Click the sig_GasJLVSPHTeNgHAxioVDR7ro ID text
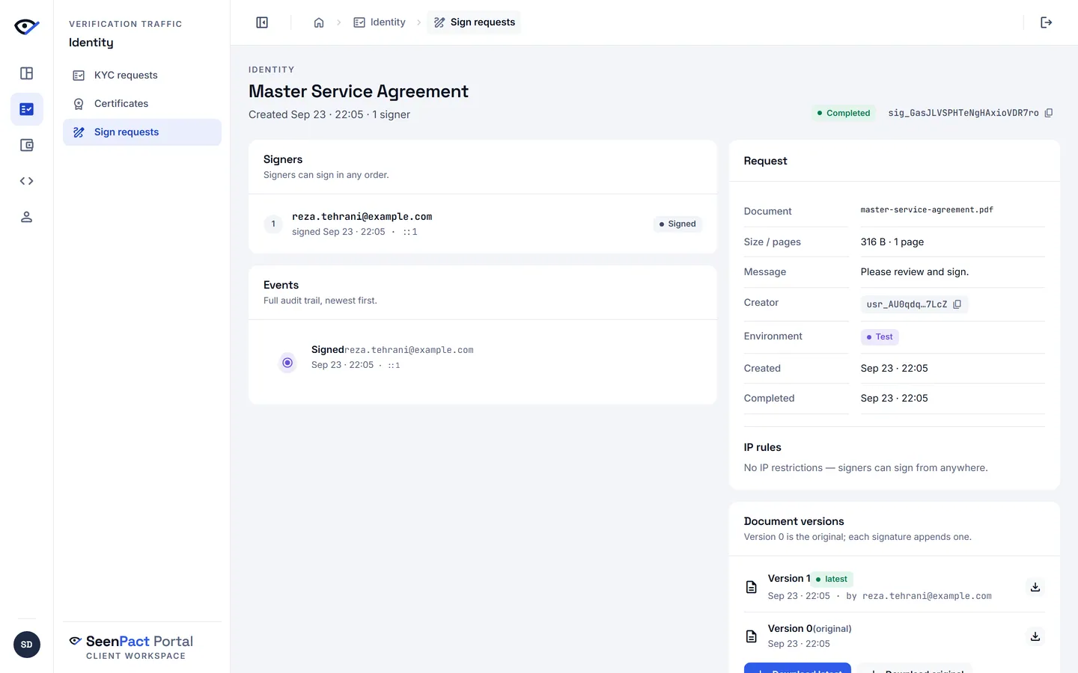Viewport: 1078px width, 673px height. [963, 113]
